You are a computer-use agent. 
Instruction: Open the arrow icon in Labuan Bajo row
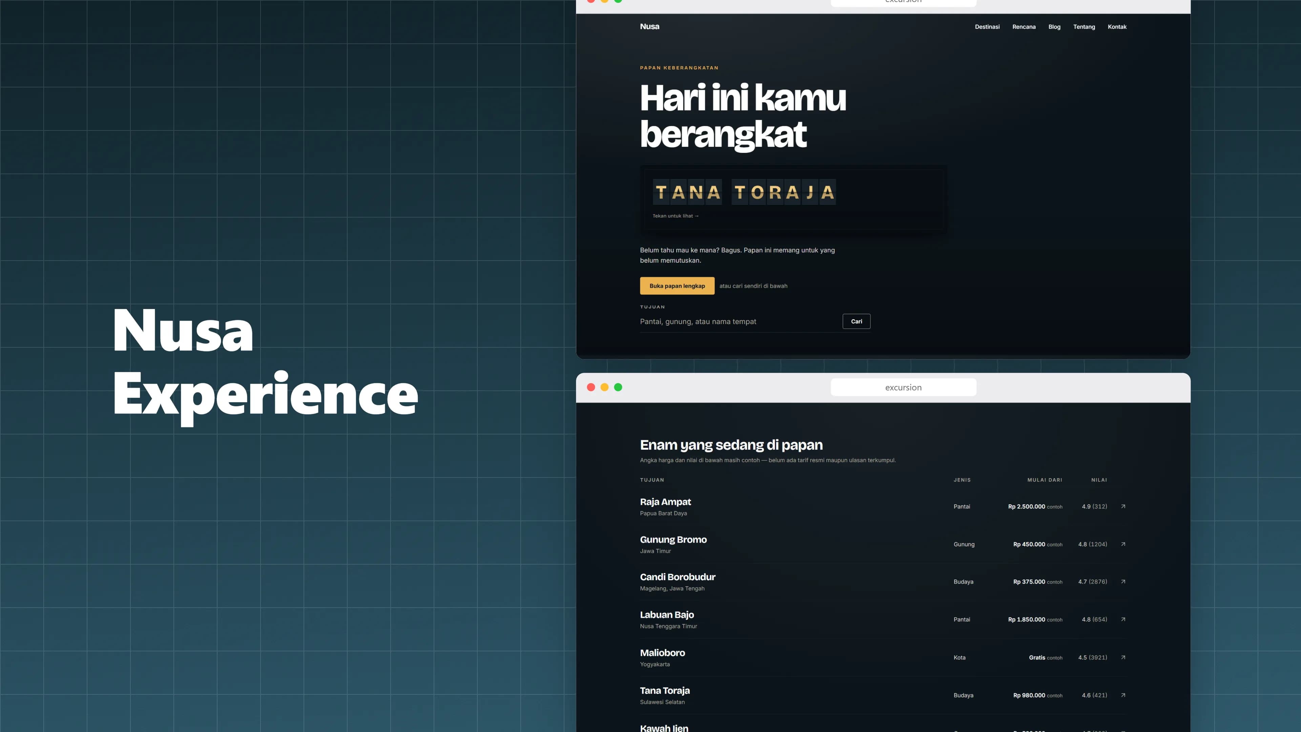coord(1123,619)
